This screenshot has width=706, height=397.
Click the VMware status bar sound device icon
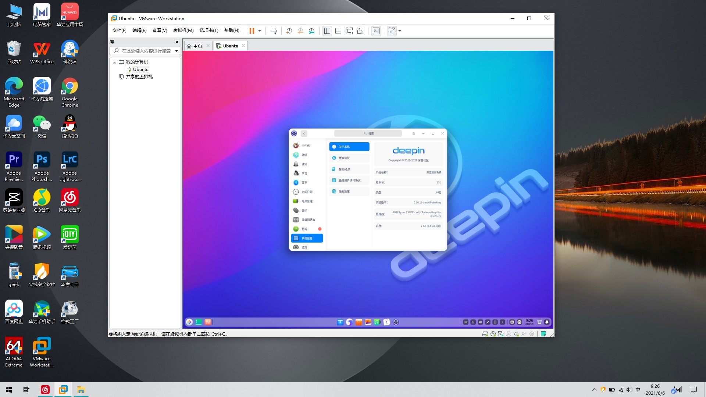[516, 334]
